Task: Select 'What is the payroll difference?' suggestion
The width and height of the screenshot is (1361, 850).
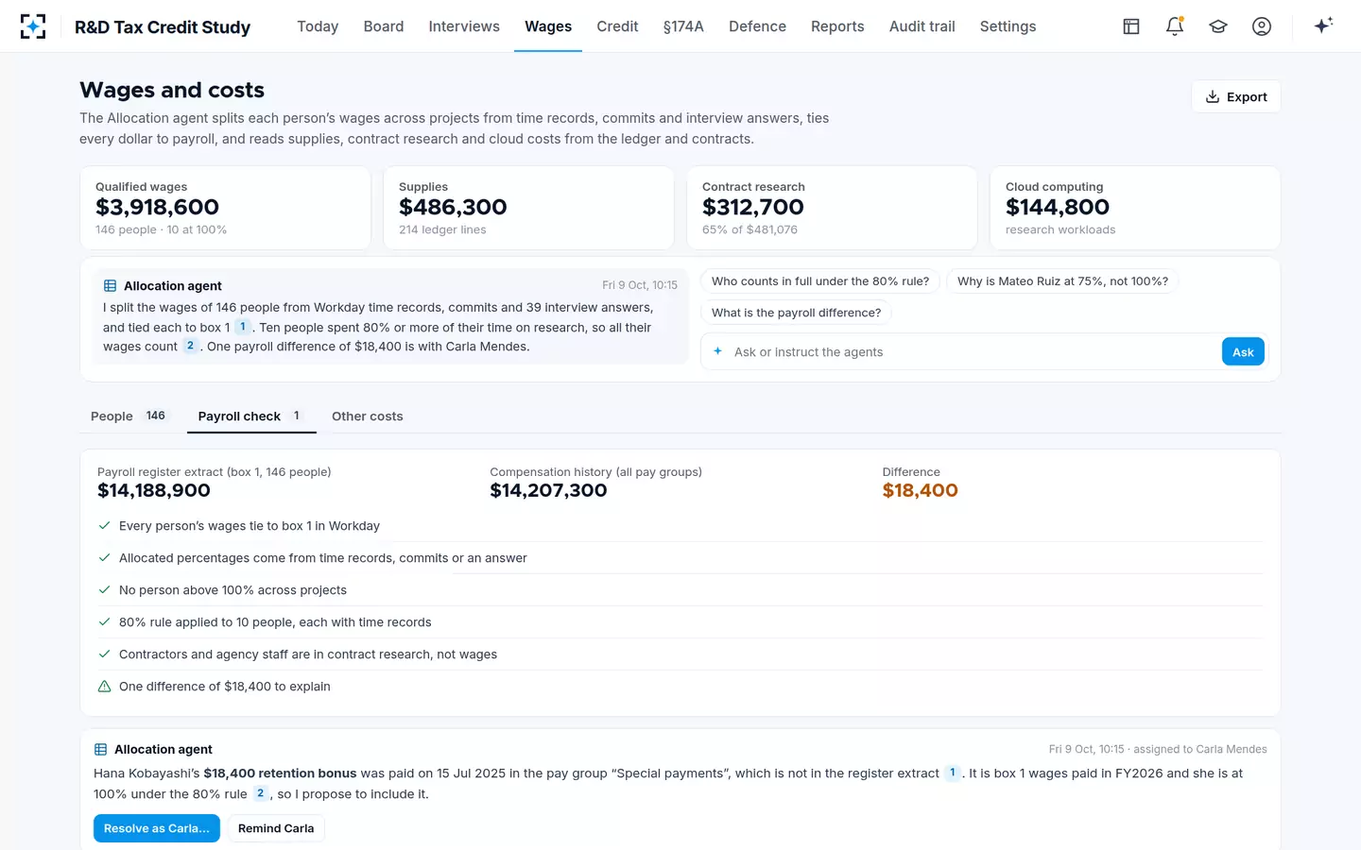Action: 796,313
